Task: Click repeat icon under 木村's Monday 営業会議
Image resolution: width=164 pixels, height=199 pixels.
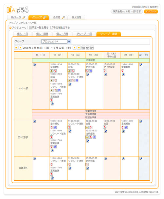Action: [51, 100]
